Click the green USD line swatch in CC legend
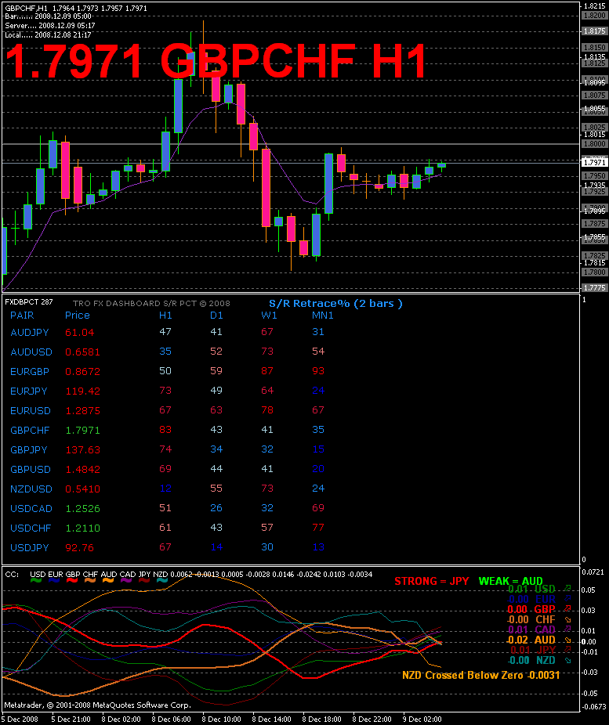609x725 pixels. tap(36, 580)
